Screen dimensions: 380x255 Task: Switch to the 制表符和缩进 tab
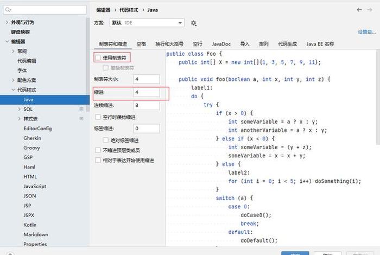[x=113, y=44]
